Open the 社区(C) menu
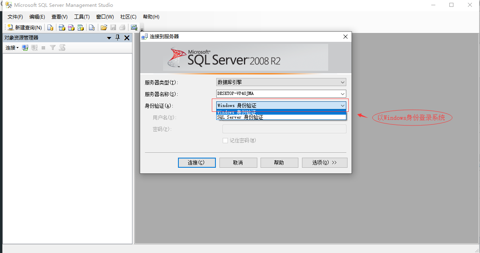 (128, 17)
